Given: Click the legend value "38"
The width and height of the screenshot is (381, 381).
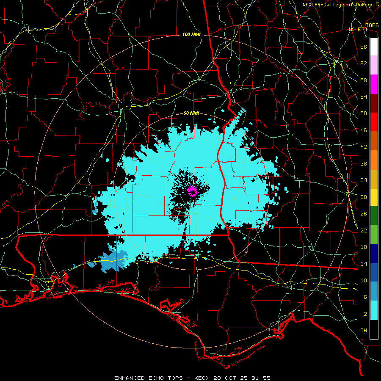Looking at the screenshot, I should pyautogui.click(x=364, y=163).
